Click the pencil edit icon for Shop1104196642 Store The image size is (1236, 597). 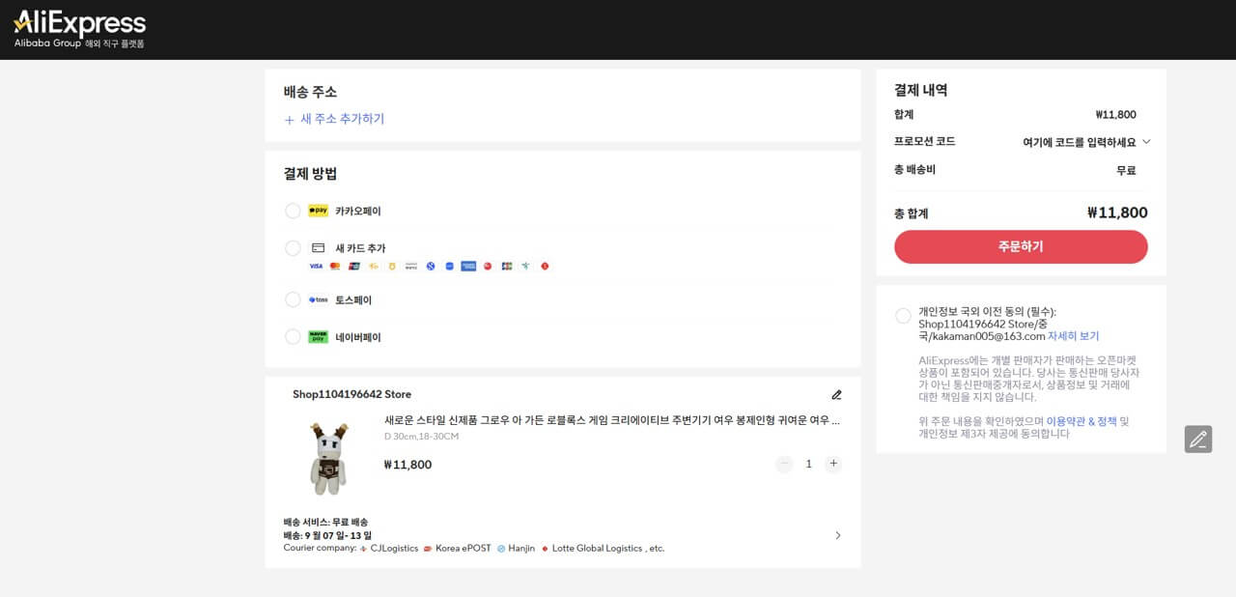[836, 394]
